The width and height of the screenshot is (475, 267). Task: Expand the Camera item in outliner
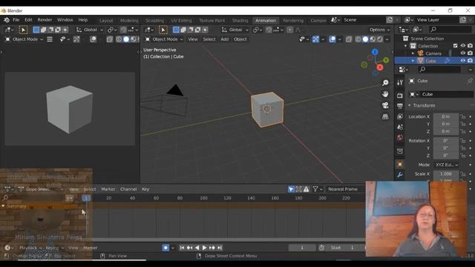(x=413, y=53)
